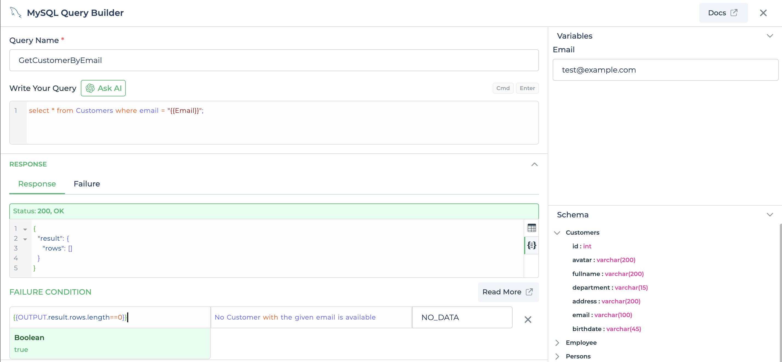
Task: Show response as JSON view icon
Action: [532, 245]
